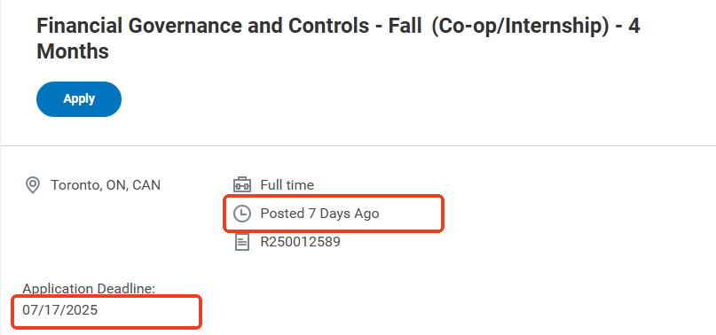The height and width of the screenshot is (335, 716).
Task: Select the Toronto, ON, CAN location text
Action: pyautogui.click(x=106, y=185)
